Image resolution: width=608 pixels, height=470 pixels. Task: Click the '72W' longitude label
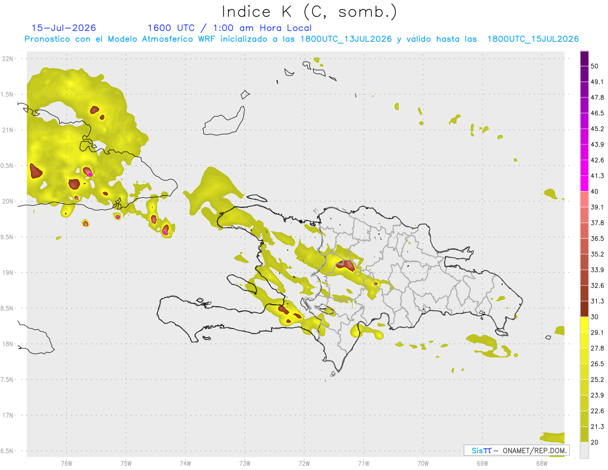click(304, 463)
